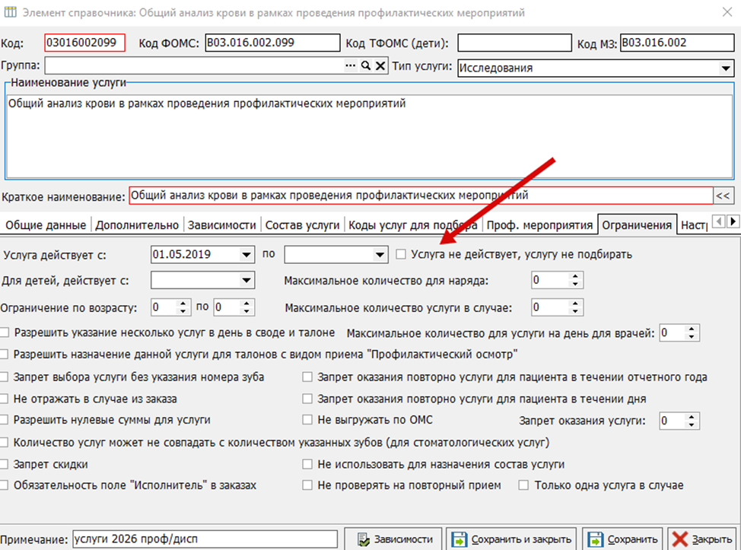The image size is (741, 550).
Task: Select the 'Зависимости' tab
Action: pos(221,225)
